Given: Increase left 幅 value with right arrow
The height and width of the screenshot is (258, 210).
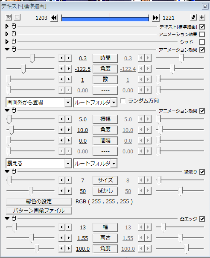Looking at the screenshot, I should point(69,227).
